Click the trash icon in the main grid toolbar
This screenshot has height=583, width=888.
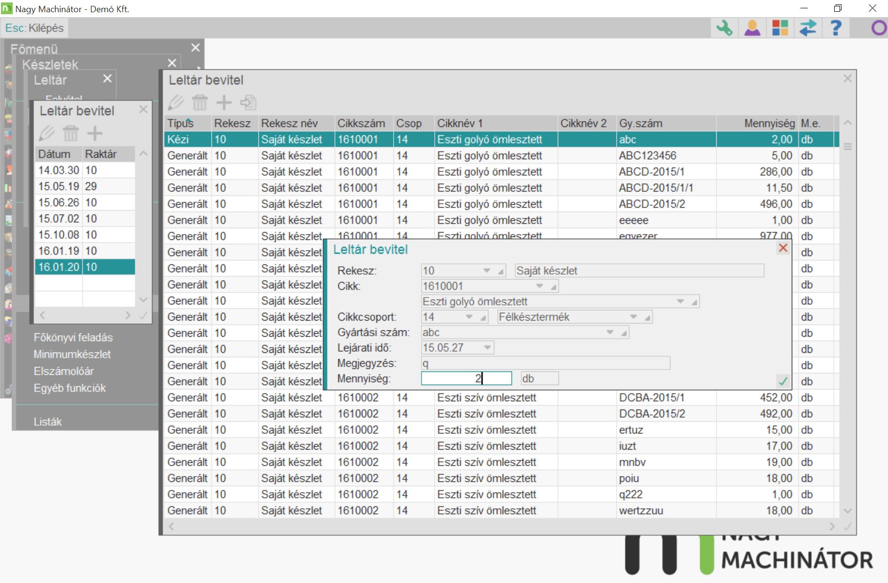[x=200, y=103]
